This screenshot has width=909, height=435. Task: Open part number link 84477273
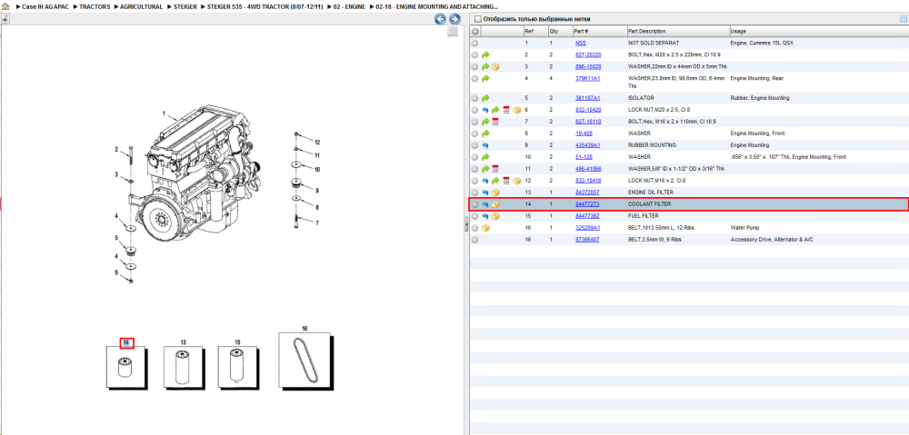tap(587, 204)
